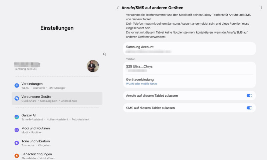267x160 pixels.
Task: Click the WLAN oder mobile Netze link
Action: point(142,83)
